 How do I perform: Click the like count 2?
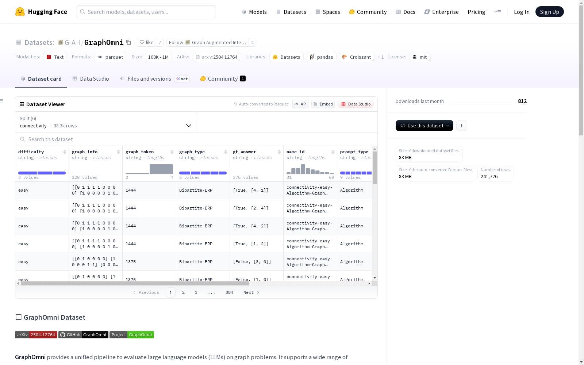(160, 42)
